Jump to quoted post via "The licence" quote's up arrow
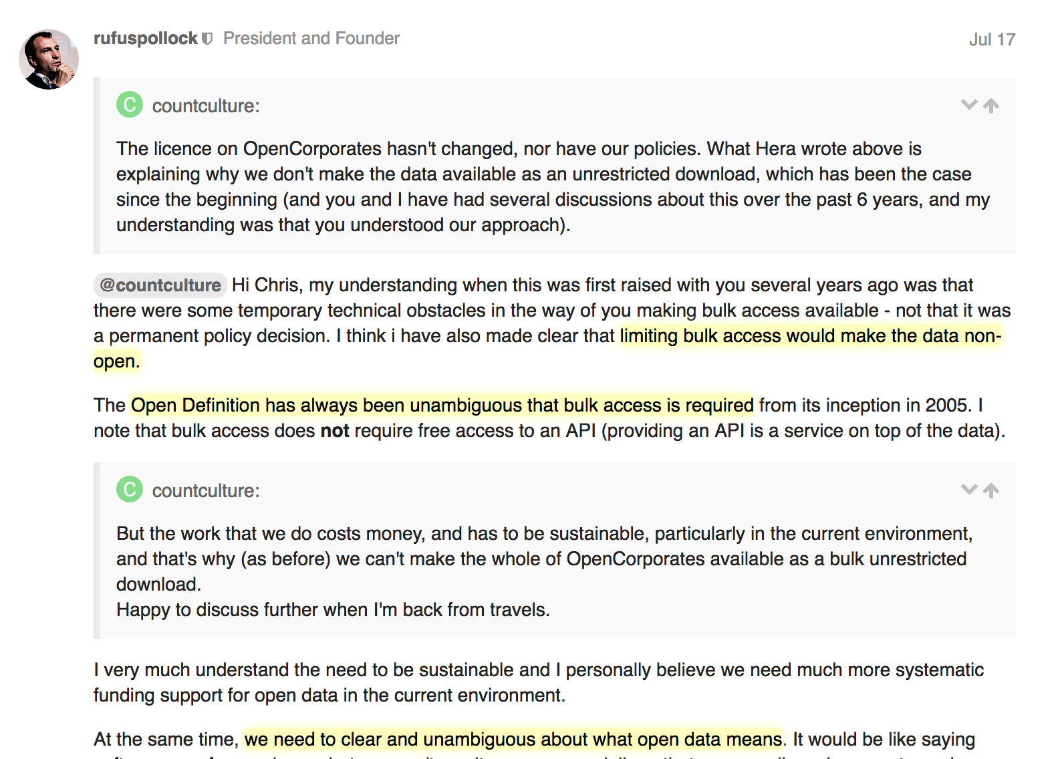Image resolution: width=1064 pixels, height=759 pixels. click(991, 106)
